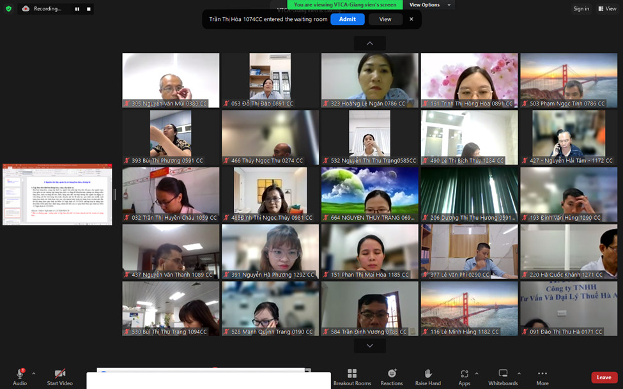Expand the caret next to Whiteboards
This screenshot has height=389, width=623.
519,374
